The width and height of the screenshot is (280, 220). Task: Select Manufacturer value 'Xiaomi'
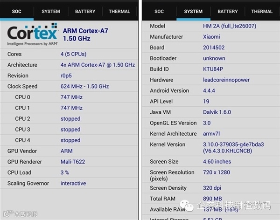[211, 37]
